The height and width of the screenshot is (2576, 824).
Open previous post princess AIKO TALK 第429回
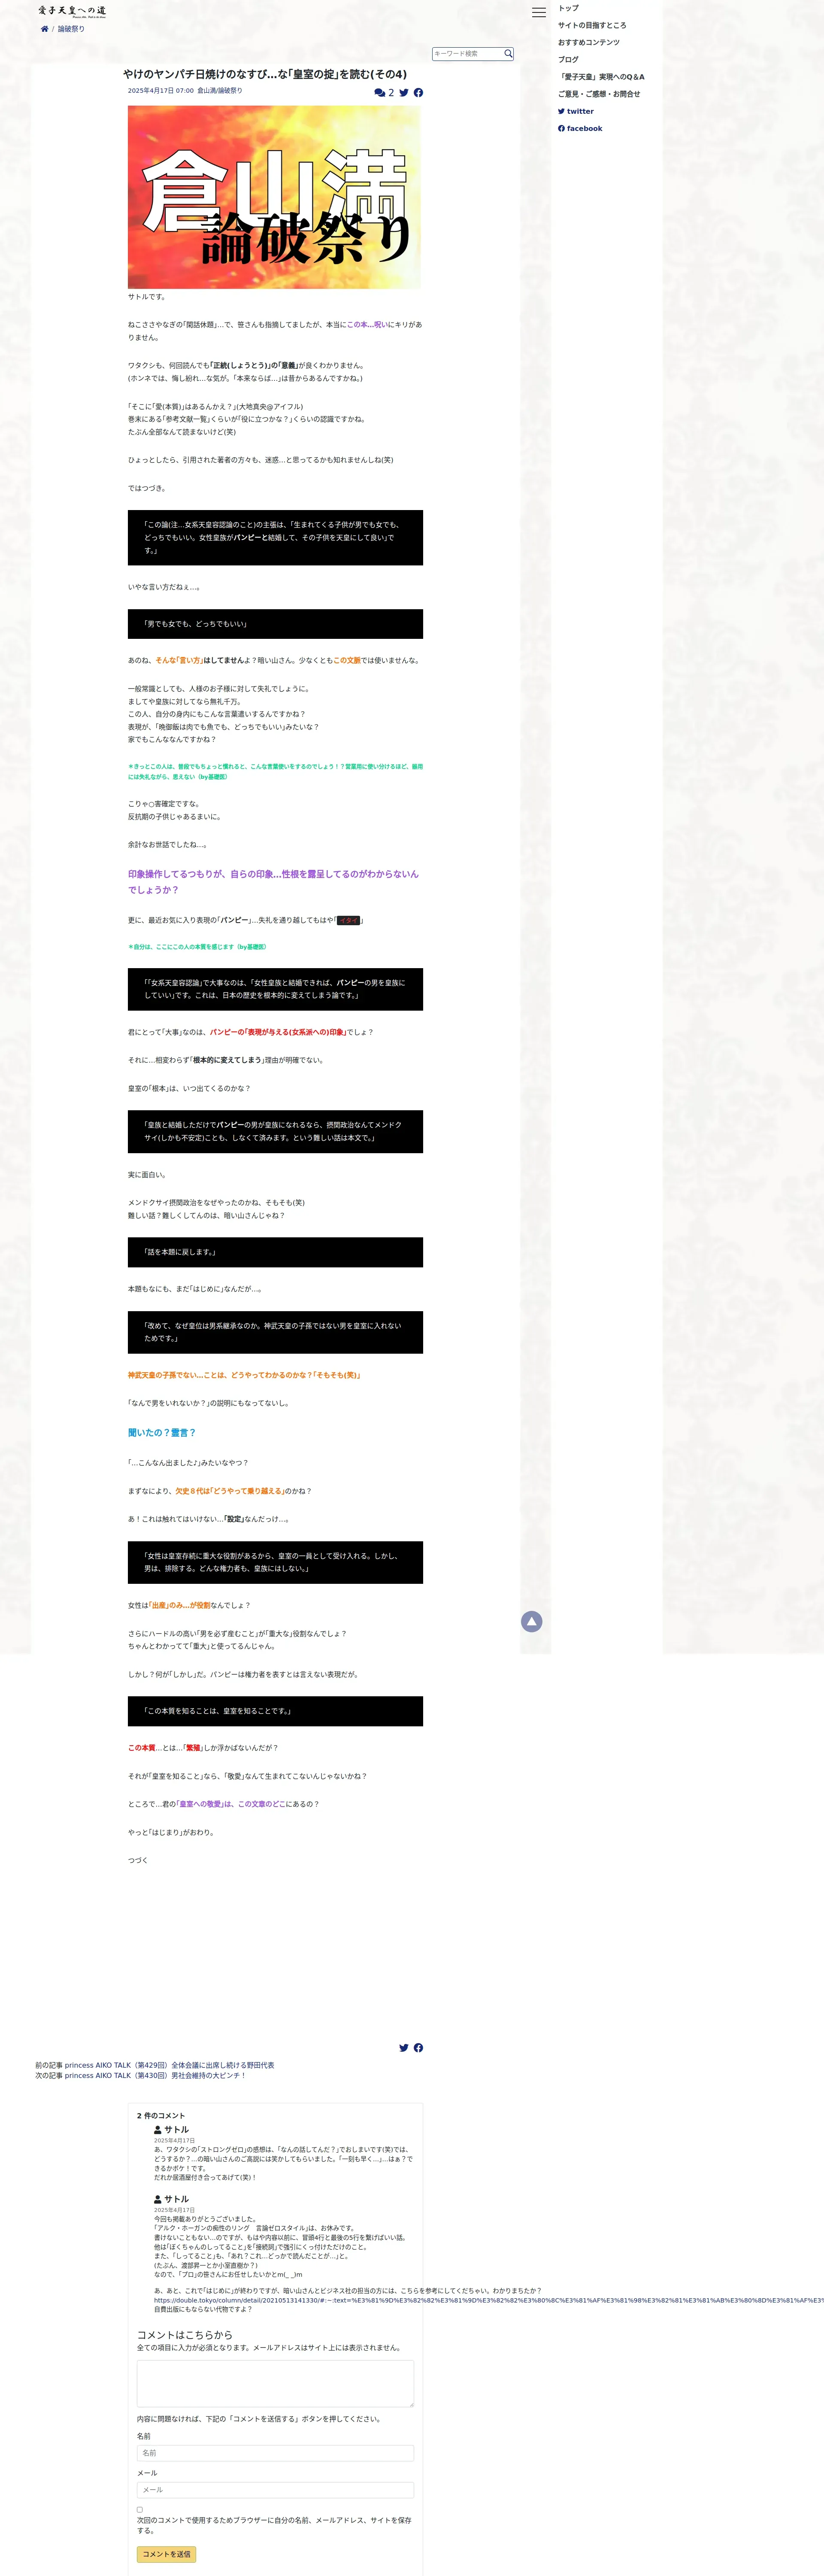click(169, 2065)
